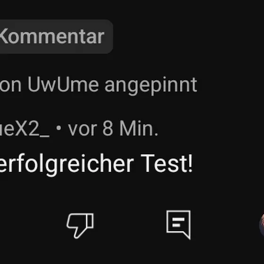Click the 'von UwUme angepinnt' pinned label
Image resolution: width=264 pixels, height=264 pixels.
[x=99, y=85]
